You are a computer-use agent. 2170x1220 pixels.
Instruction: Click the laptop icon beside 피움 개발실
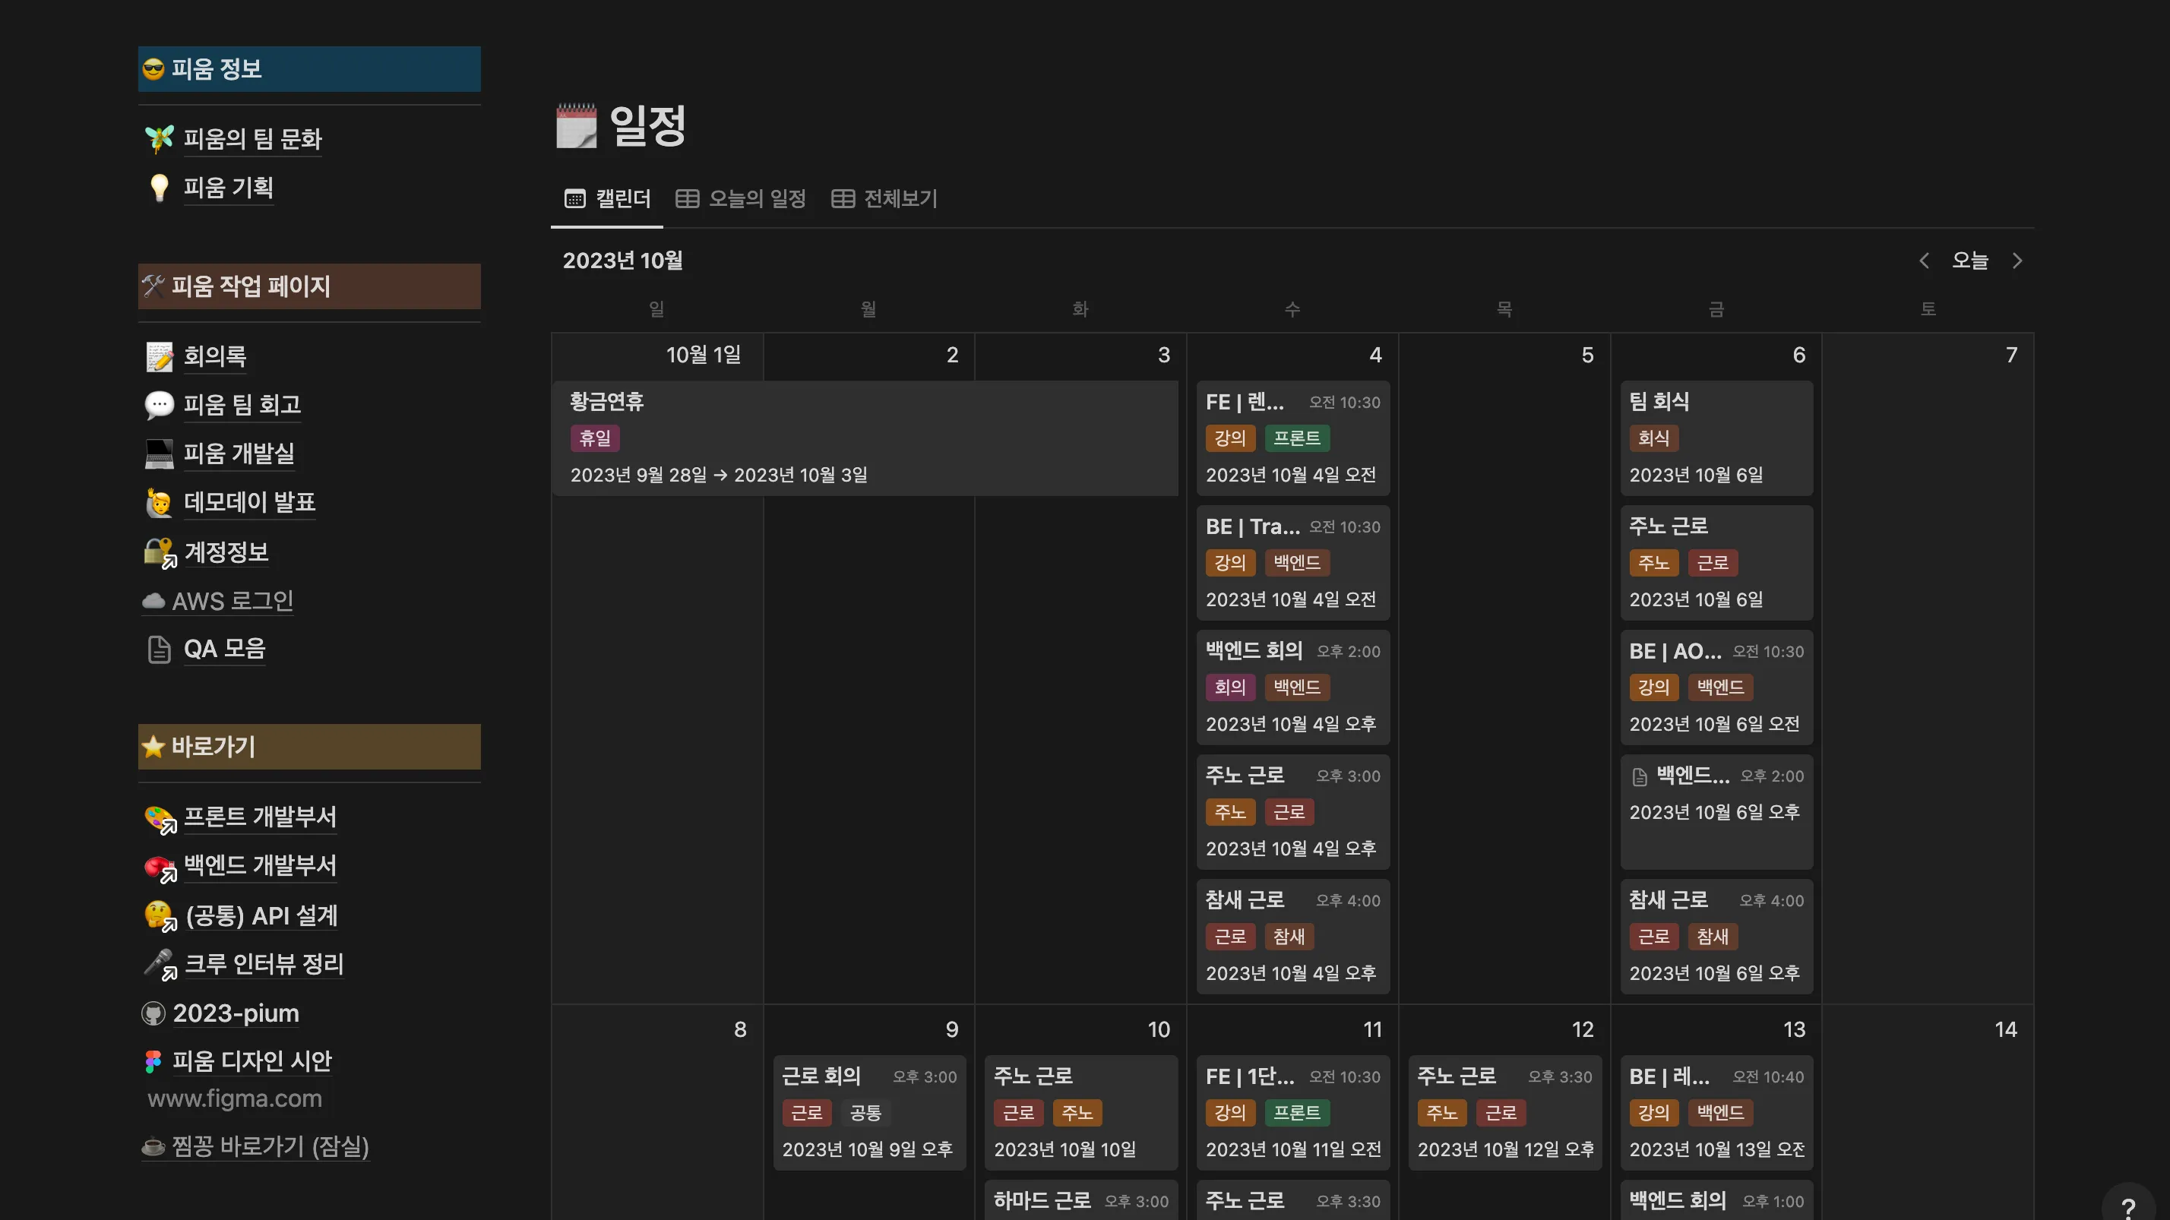[158, 454]
